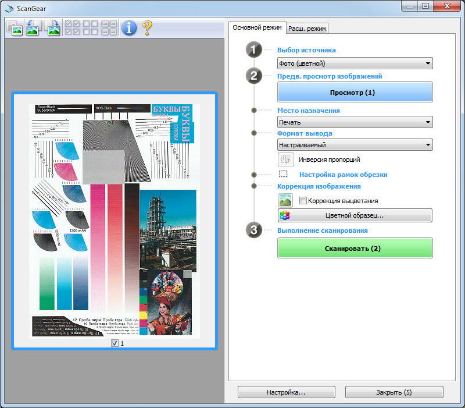Image resolution: width=465 pixels, height=408 pixels.
Task: Open Печать destination dropdown
Action: 355,122
